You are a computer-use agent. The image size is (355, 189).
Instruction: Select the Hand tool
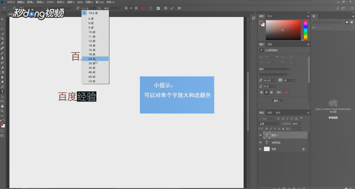(x=2, y=106)
